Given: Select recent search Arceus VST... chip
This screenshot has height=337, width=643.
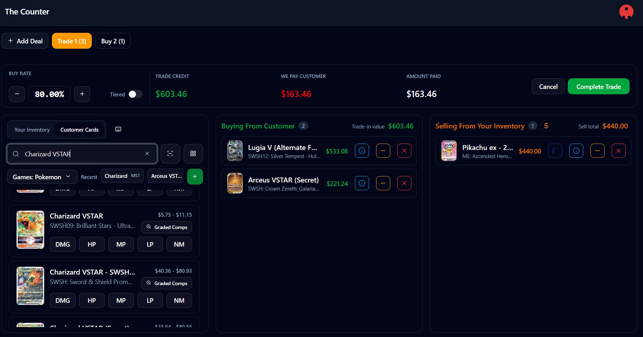Looking at the screenshot, I should tap(166, 176).
